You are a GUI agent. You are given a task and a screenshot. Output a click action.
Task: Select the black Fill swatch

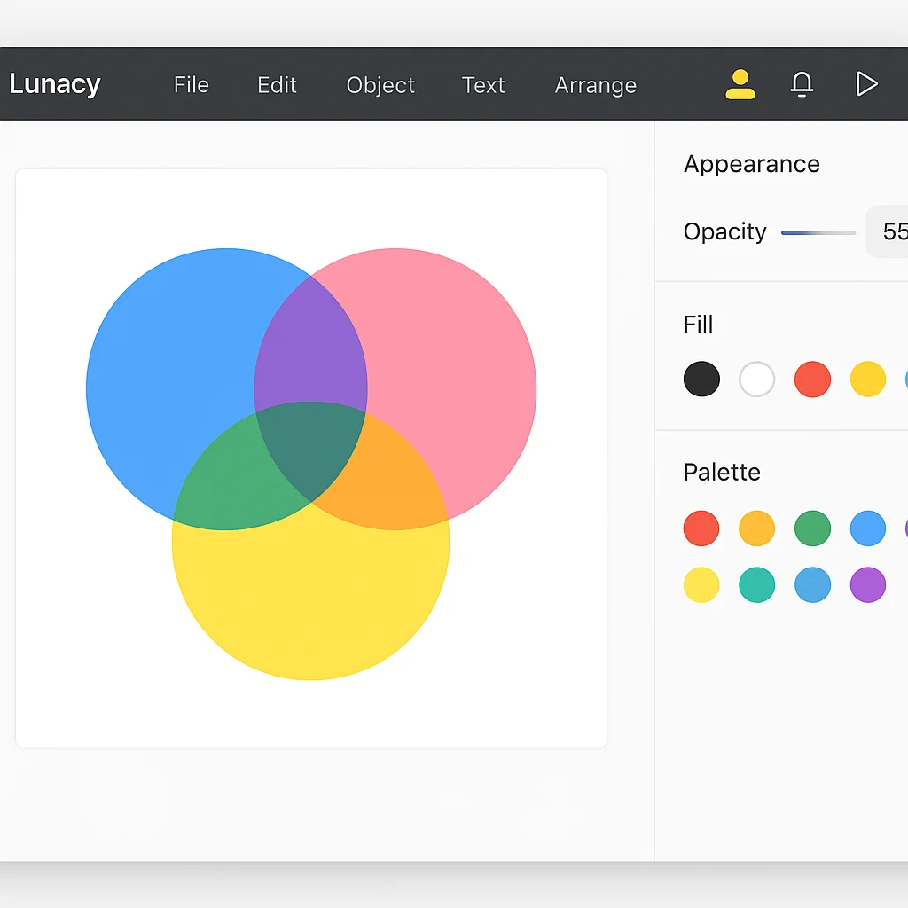[701, 379]
